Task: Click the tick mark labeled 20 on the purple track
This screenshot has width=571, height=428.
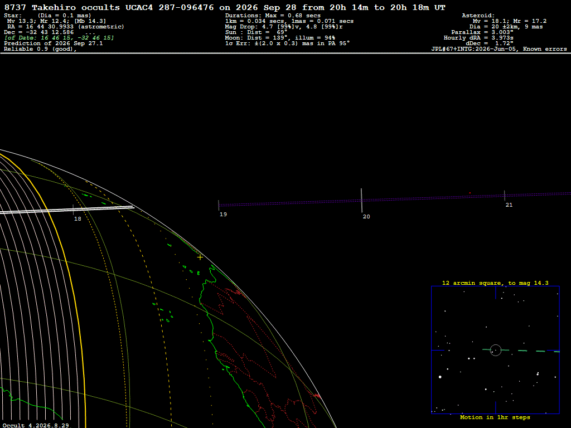Action: point(361,201)
